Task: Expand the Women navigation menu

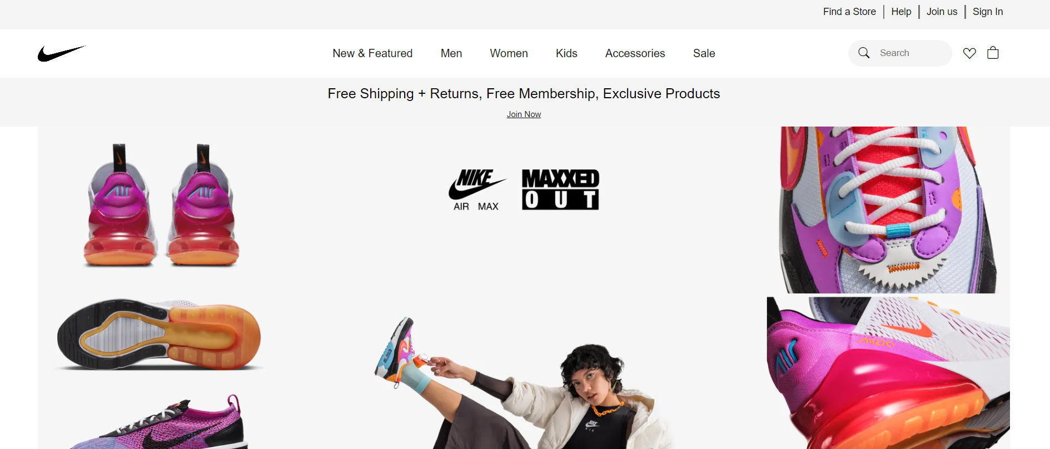Action: pos(509,53)
